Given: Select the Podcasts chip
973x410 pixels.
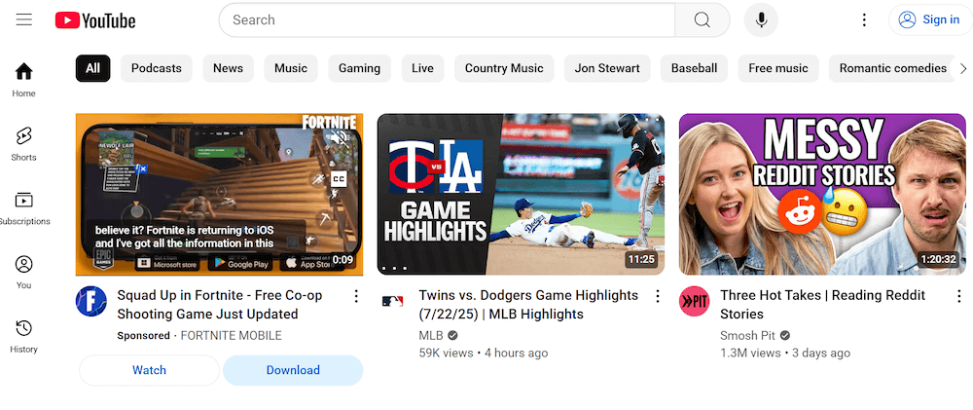Looking at the screenshot, I should click(x=157, y=68).
